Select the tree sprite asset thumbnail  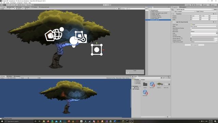pos(159,84)
